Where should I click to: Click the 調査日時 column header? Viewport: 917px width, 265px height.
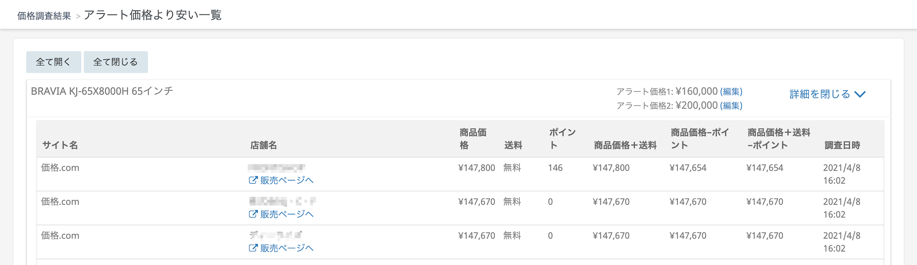(x=842, y=145)
